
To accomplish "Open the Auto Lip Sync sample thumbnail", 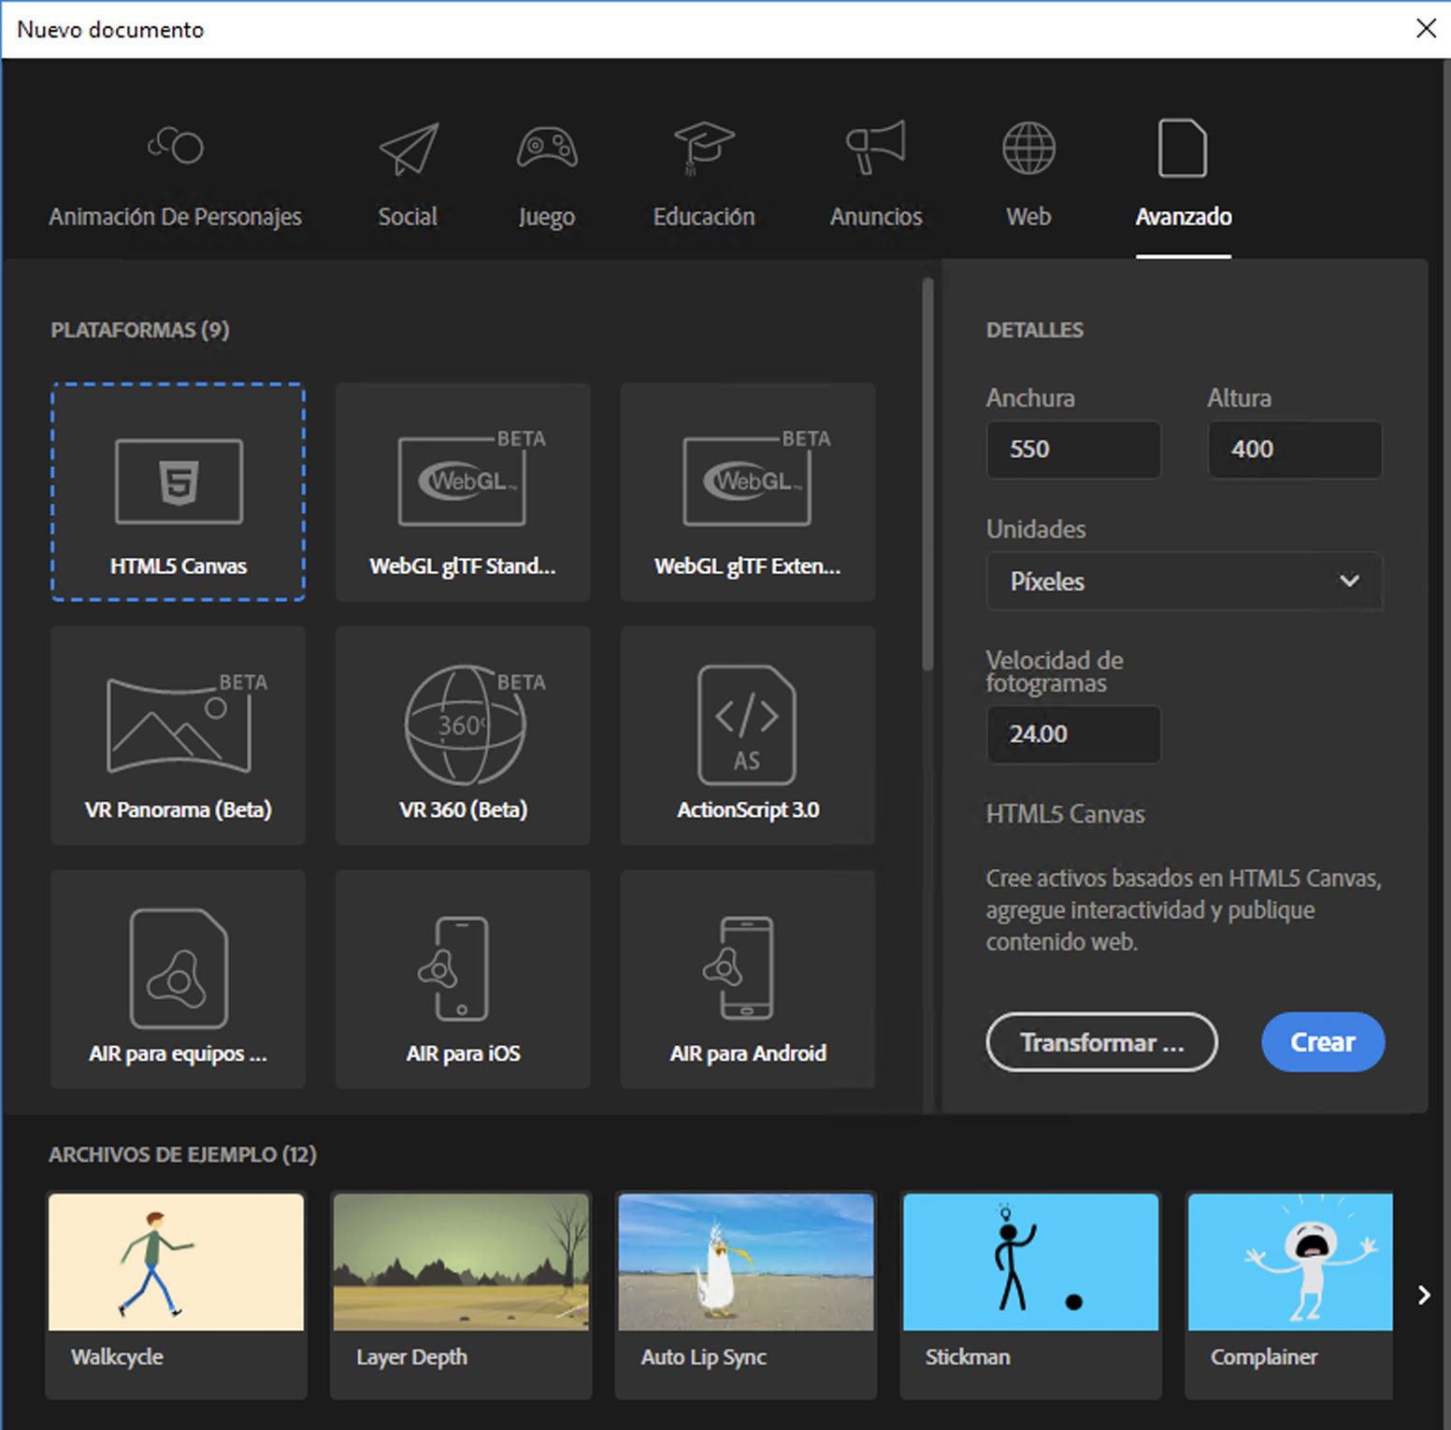I will tap(746, 1262).
